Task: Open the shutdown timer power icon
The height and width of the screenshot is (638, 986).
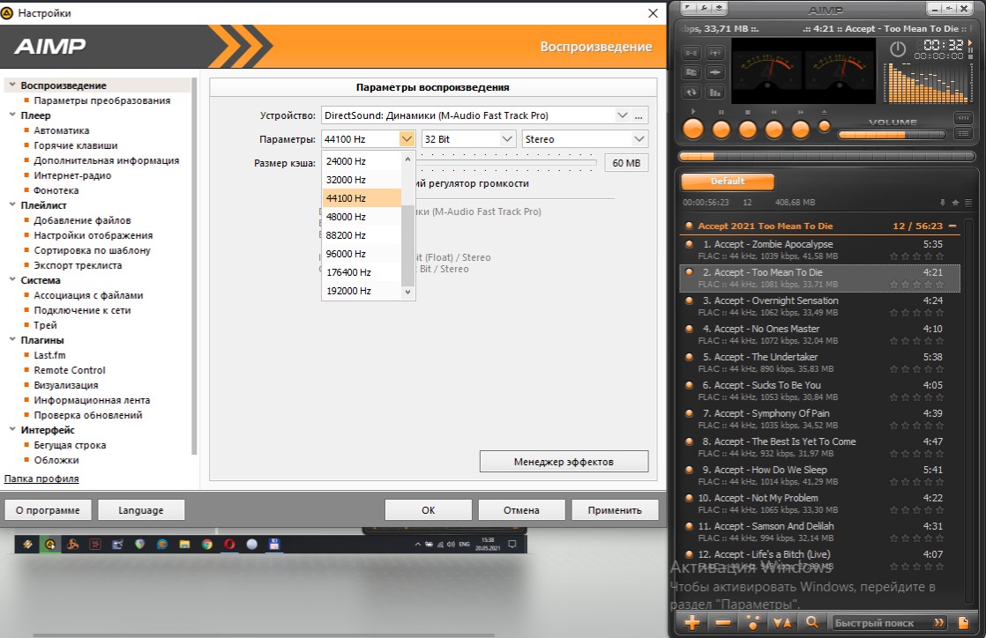Action: 897,49
